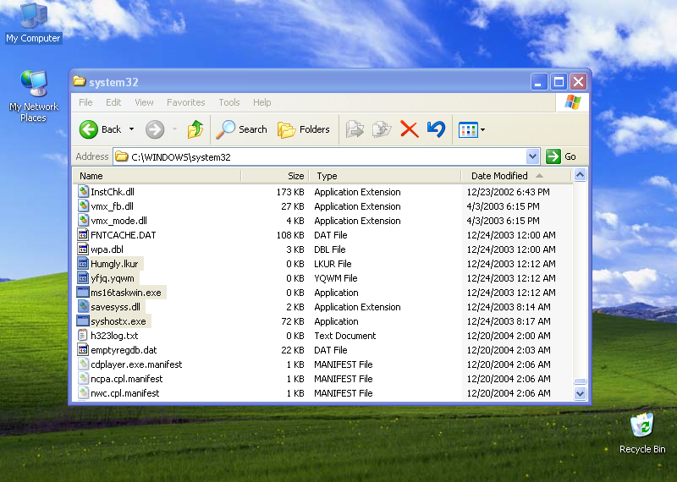The width and height of the screenshot is (677, 482).
Task: Open the Favorites menu
Action: tap(185, 102)
